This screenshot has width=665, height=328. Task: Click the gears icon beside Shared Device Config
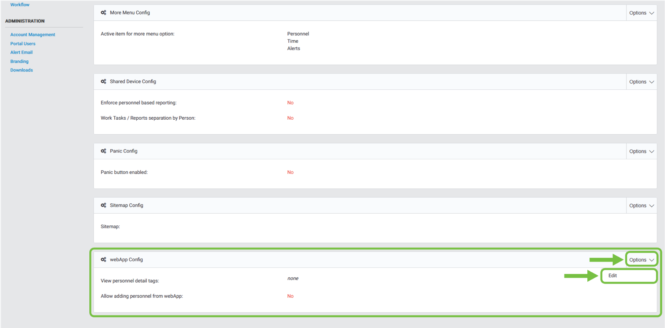103,81
